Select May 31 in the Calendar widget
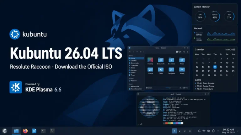 coord(227,75)
